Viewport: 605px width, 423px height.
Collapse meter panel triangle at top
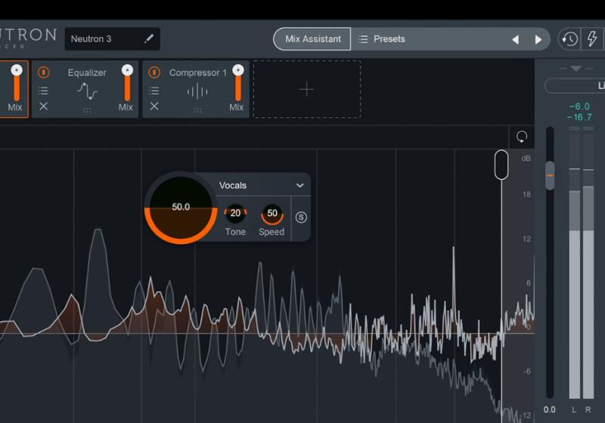(x=576, y=69)
